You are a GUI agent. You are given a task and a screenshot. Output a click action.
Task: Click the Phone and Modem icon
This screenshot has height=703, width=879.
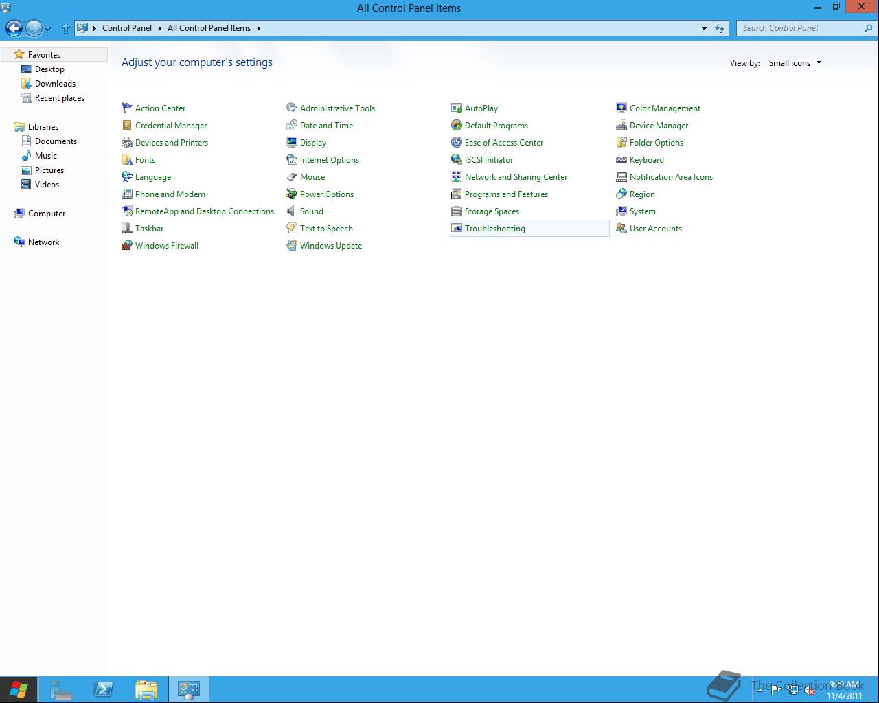pyautogui.click(x=127, y=194)
